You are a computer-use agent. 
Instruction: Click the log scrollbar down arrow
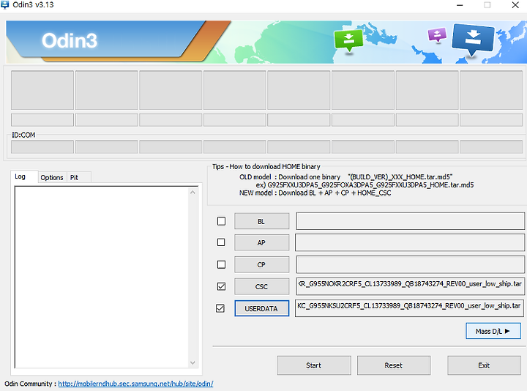pyautogui.click(x=193, y=362)
